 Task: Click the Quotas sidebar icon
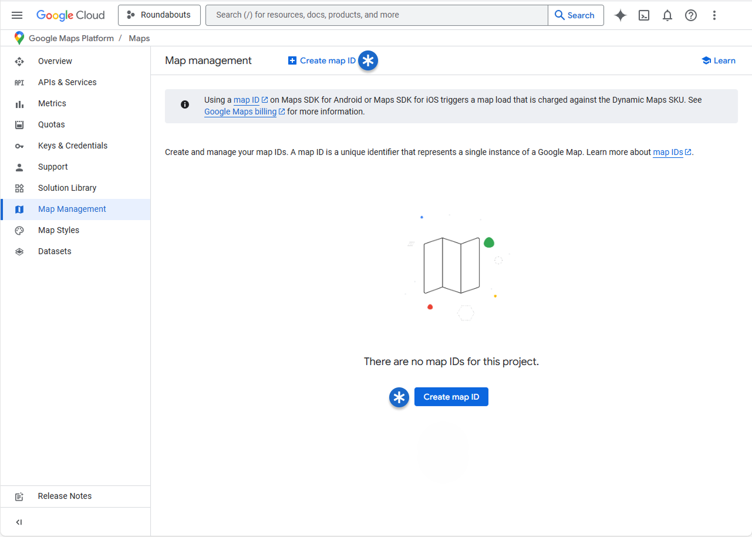pos(19,124)
